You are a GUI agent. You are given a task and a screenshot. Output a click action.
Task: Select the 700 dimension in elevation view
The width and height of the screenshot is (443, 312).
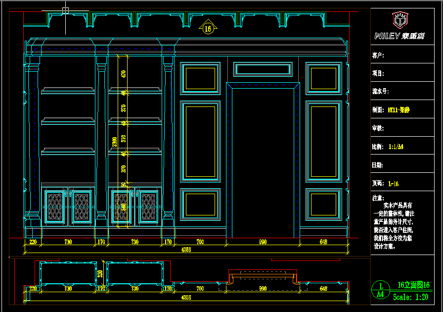pyautogui.click(x=200, y=242)
